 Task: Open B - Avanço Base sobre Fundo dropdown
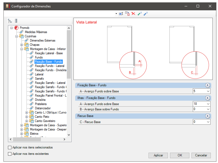208,109
